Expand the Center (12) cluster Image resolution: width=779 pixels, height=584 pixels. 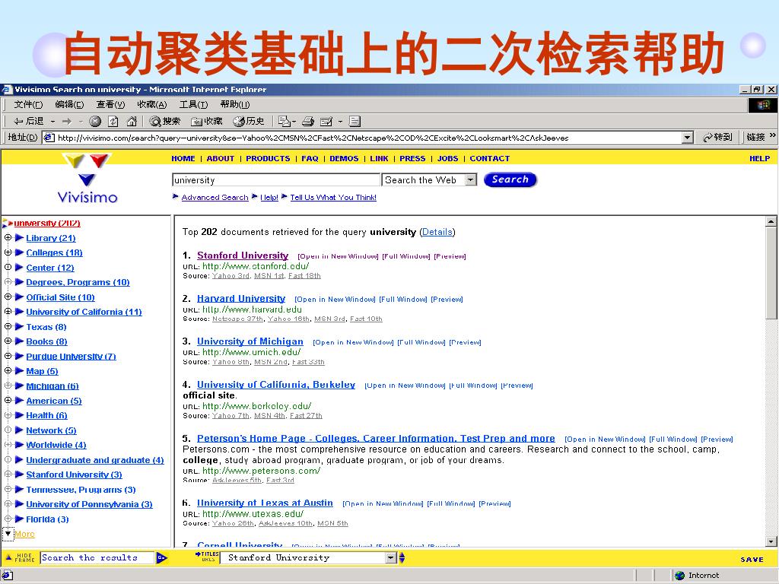pyautogui.click(x=8, y=267)
